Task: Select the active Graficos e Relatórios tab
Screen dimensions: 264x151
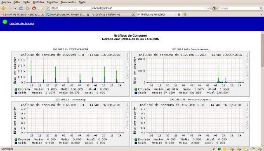Action: [159, 15]
